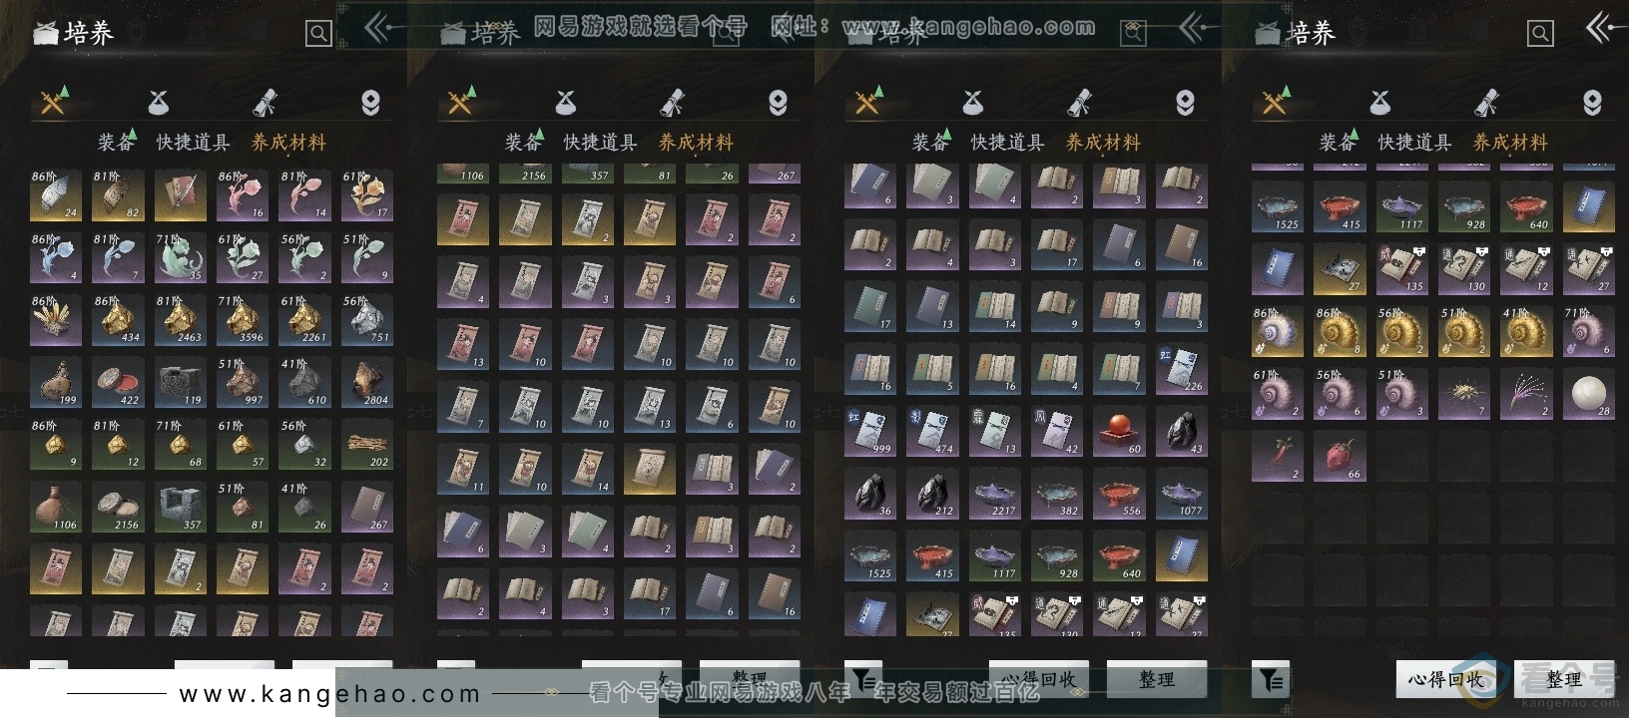The image size is (1629, 718).
Task: Switch to 装备 tab in the third panel
Action: (x=929, y=143)
